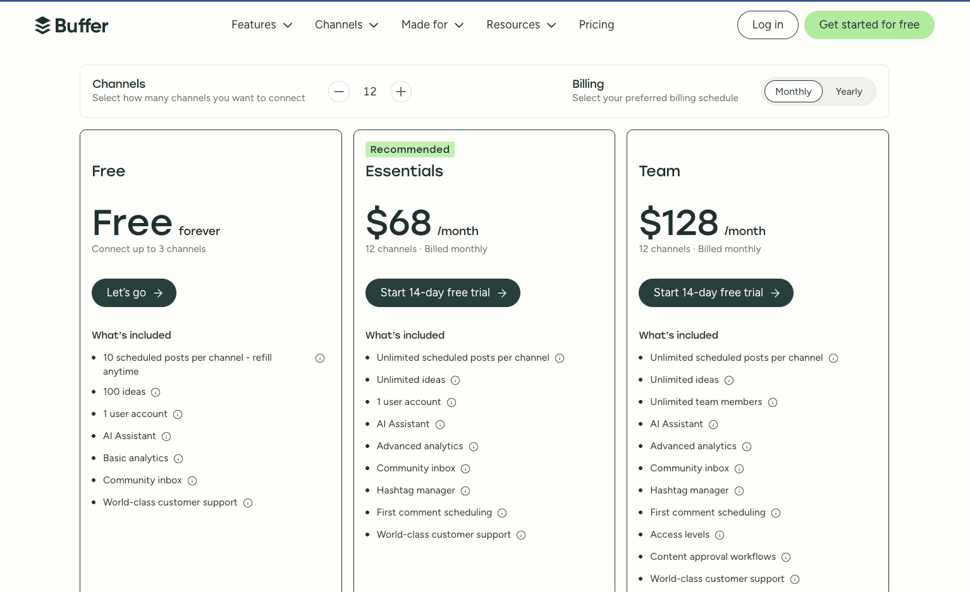Start the 14-day free trial for Essentials
This screenshot has height=592, width=970.
(443, 293)
